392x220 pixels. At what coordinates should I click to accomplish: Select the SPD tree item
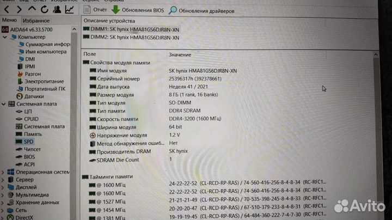click(24, 142)
